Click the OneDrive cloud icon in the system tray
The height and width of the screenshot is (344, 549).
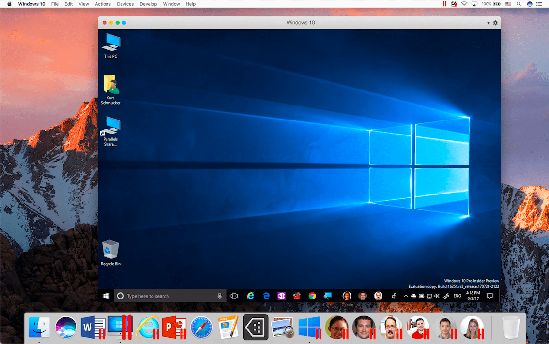tap(413, 296)
